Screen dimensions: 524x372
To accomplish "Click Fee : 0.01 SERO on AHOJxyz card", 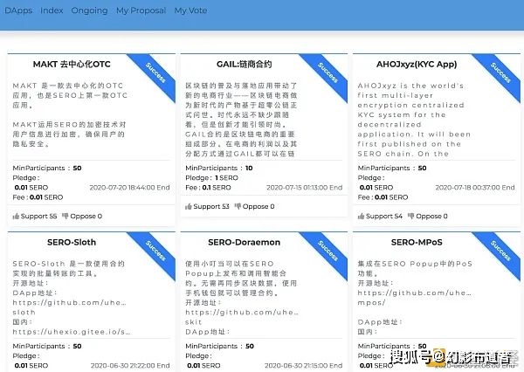I will coord(383,197).
